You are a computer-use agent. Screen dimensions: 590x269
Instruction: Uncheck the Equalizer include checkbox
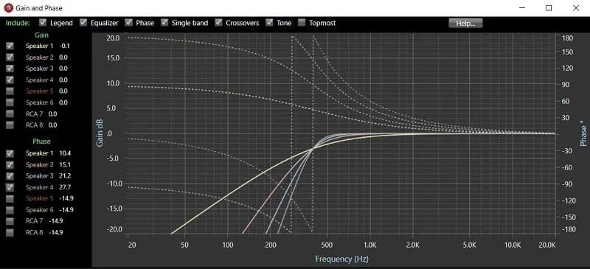point(83,23)
